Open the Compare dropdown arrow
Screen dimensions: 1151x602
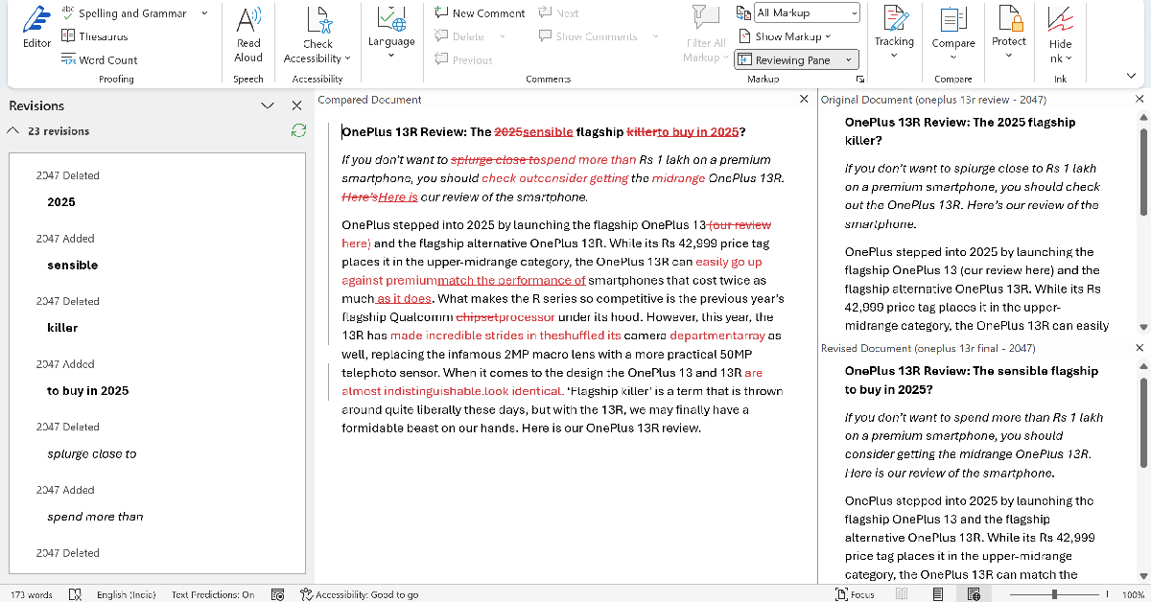point(952,56)
